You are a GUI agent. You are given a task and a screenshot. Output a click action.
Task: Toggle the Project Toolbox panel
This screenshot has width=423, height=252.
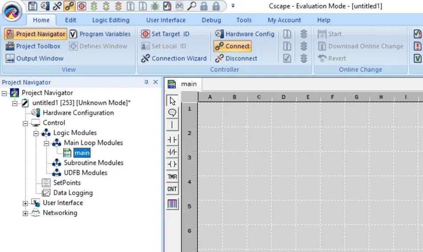pyautogui.click(x=33, y=46)
